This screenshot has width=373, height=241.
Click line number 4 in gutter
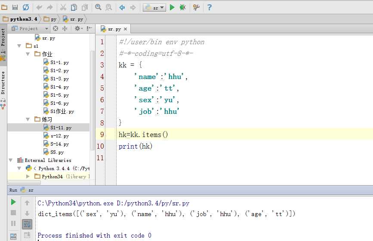(x=102, y=76)
